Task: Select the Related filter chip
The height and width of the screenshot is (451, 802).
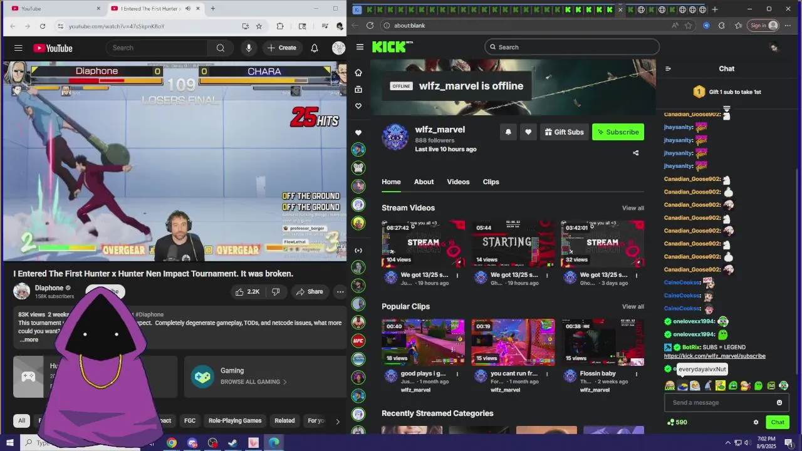Action: click(x=284, y=421)
